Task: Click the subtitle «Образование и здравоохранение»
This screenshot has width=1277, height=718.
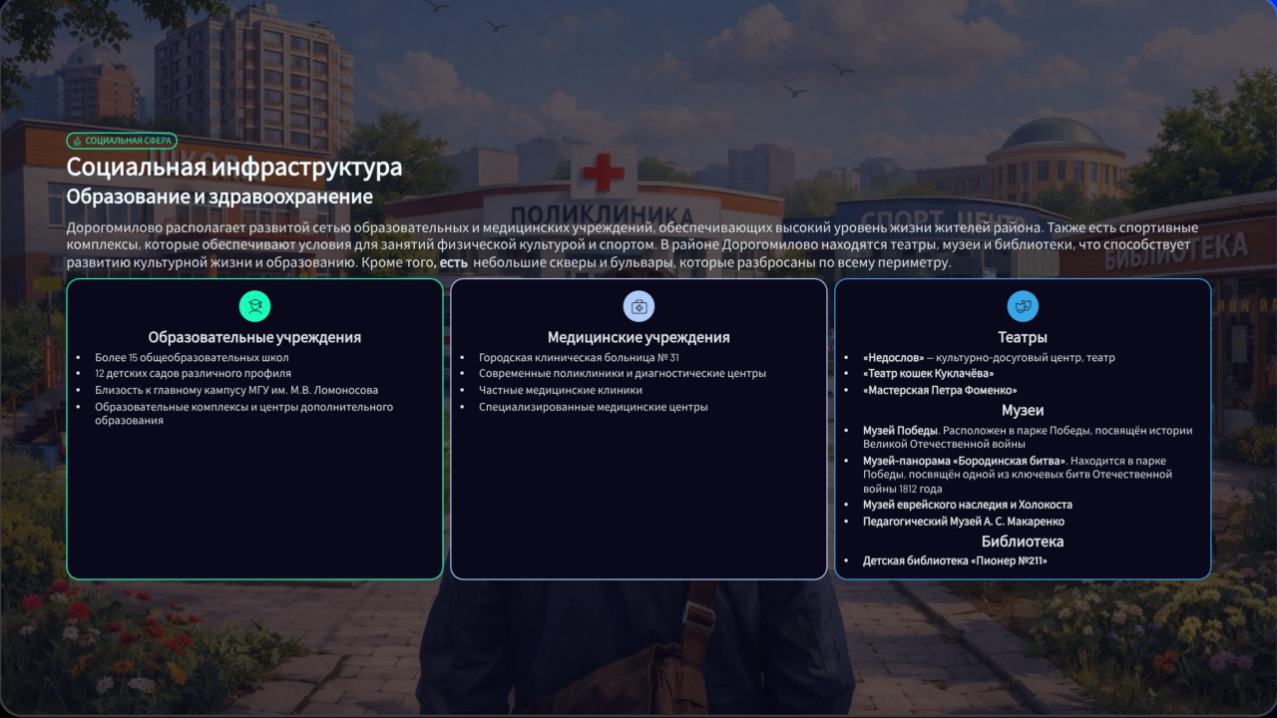Action: [x=219, y=196]
